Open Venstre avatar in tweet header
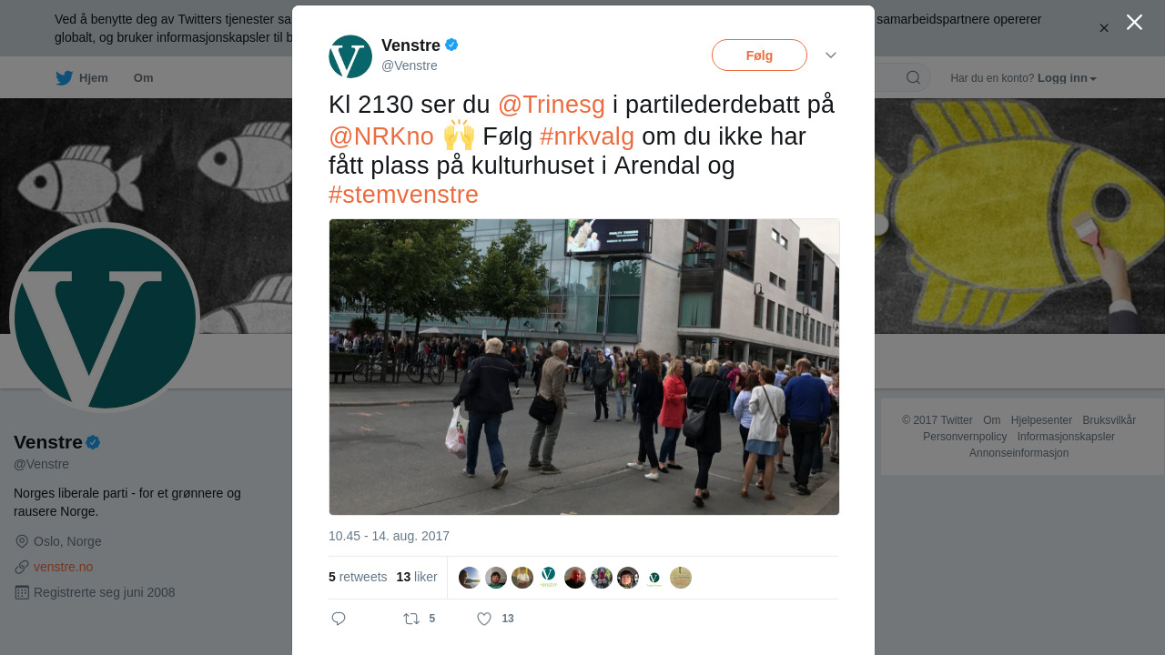The height and width of the screenshot is (655, 1165). click(350, 56)
